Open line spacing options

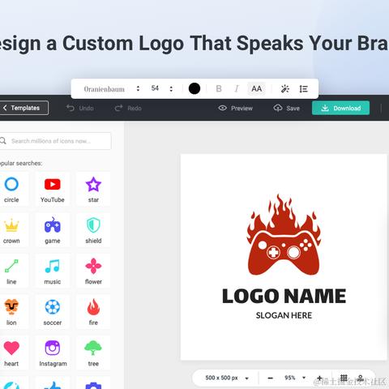pos(304,88)
